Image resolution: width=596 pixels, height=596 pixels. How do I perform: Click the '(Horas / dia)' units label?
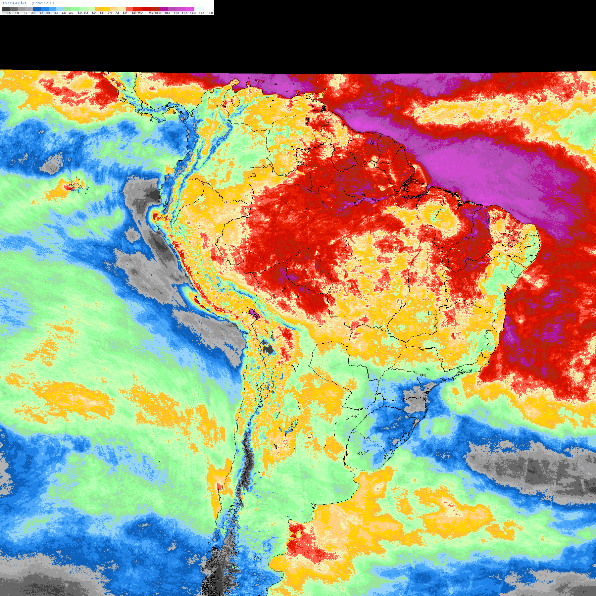(43, 3)
